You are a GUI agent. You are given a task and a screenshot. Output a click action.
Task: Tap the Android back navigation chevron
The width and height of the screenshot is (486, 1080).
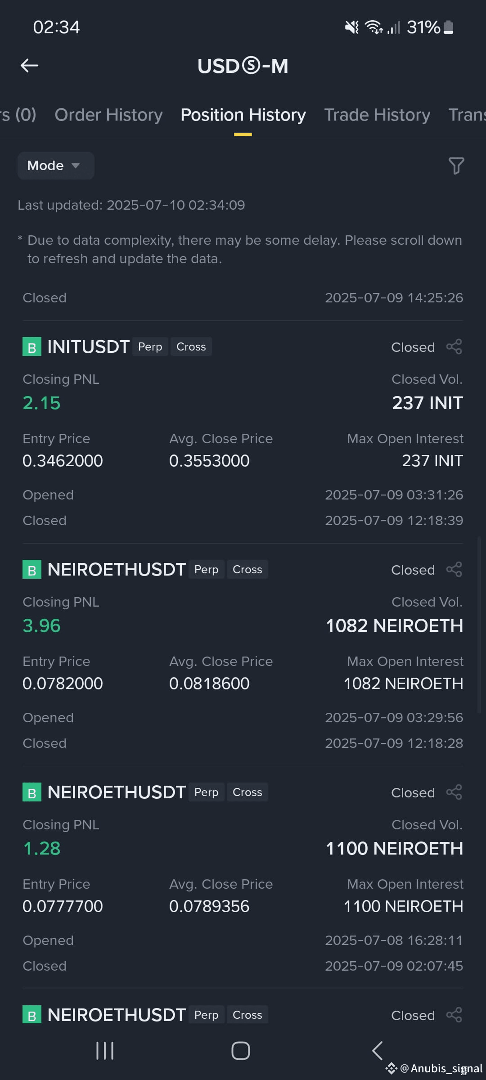click(x=377, y=1051)
